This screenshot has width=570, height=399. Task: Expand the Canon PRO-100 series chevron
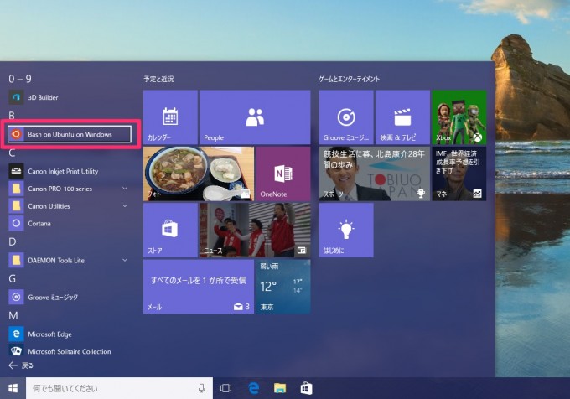click(125, 189)
